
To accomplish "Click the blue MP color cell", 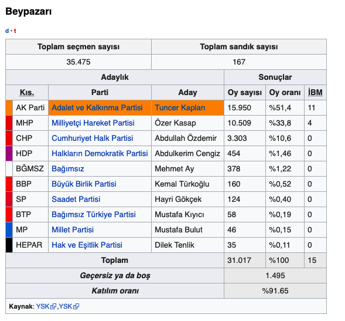I will click(9, 229).
